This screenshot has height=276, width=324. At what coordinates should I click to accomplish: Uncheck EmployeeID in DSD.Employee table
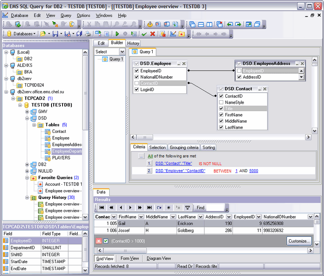click(x=136, y=71)
